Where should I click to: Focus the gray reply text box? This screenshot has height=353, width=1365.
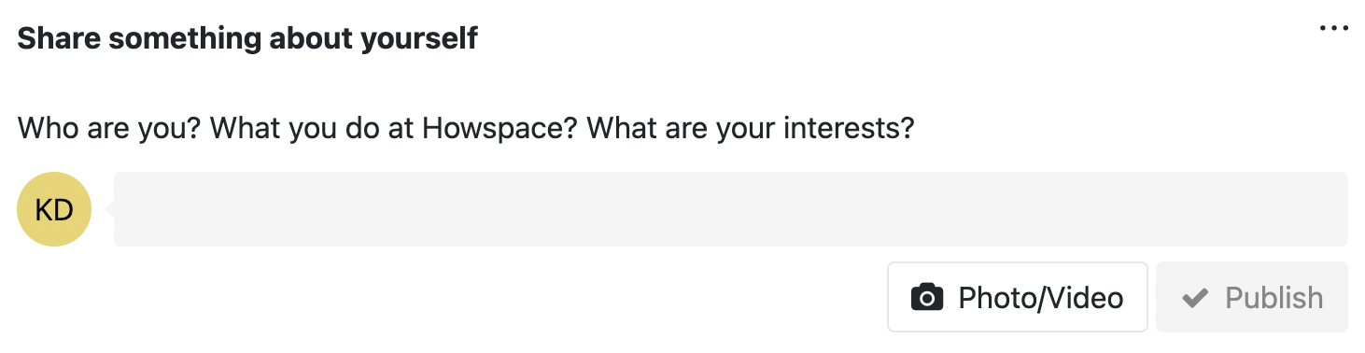(730, 209)
